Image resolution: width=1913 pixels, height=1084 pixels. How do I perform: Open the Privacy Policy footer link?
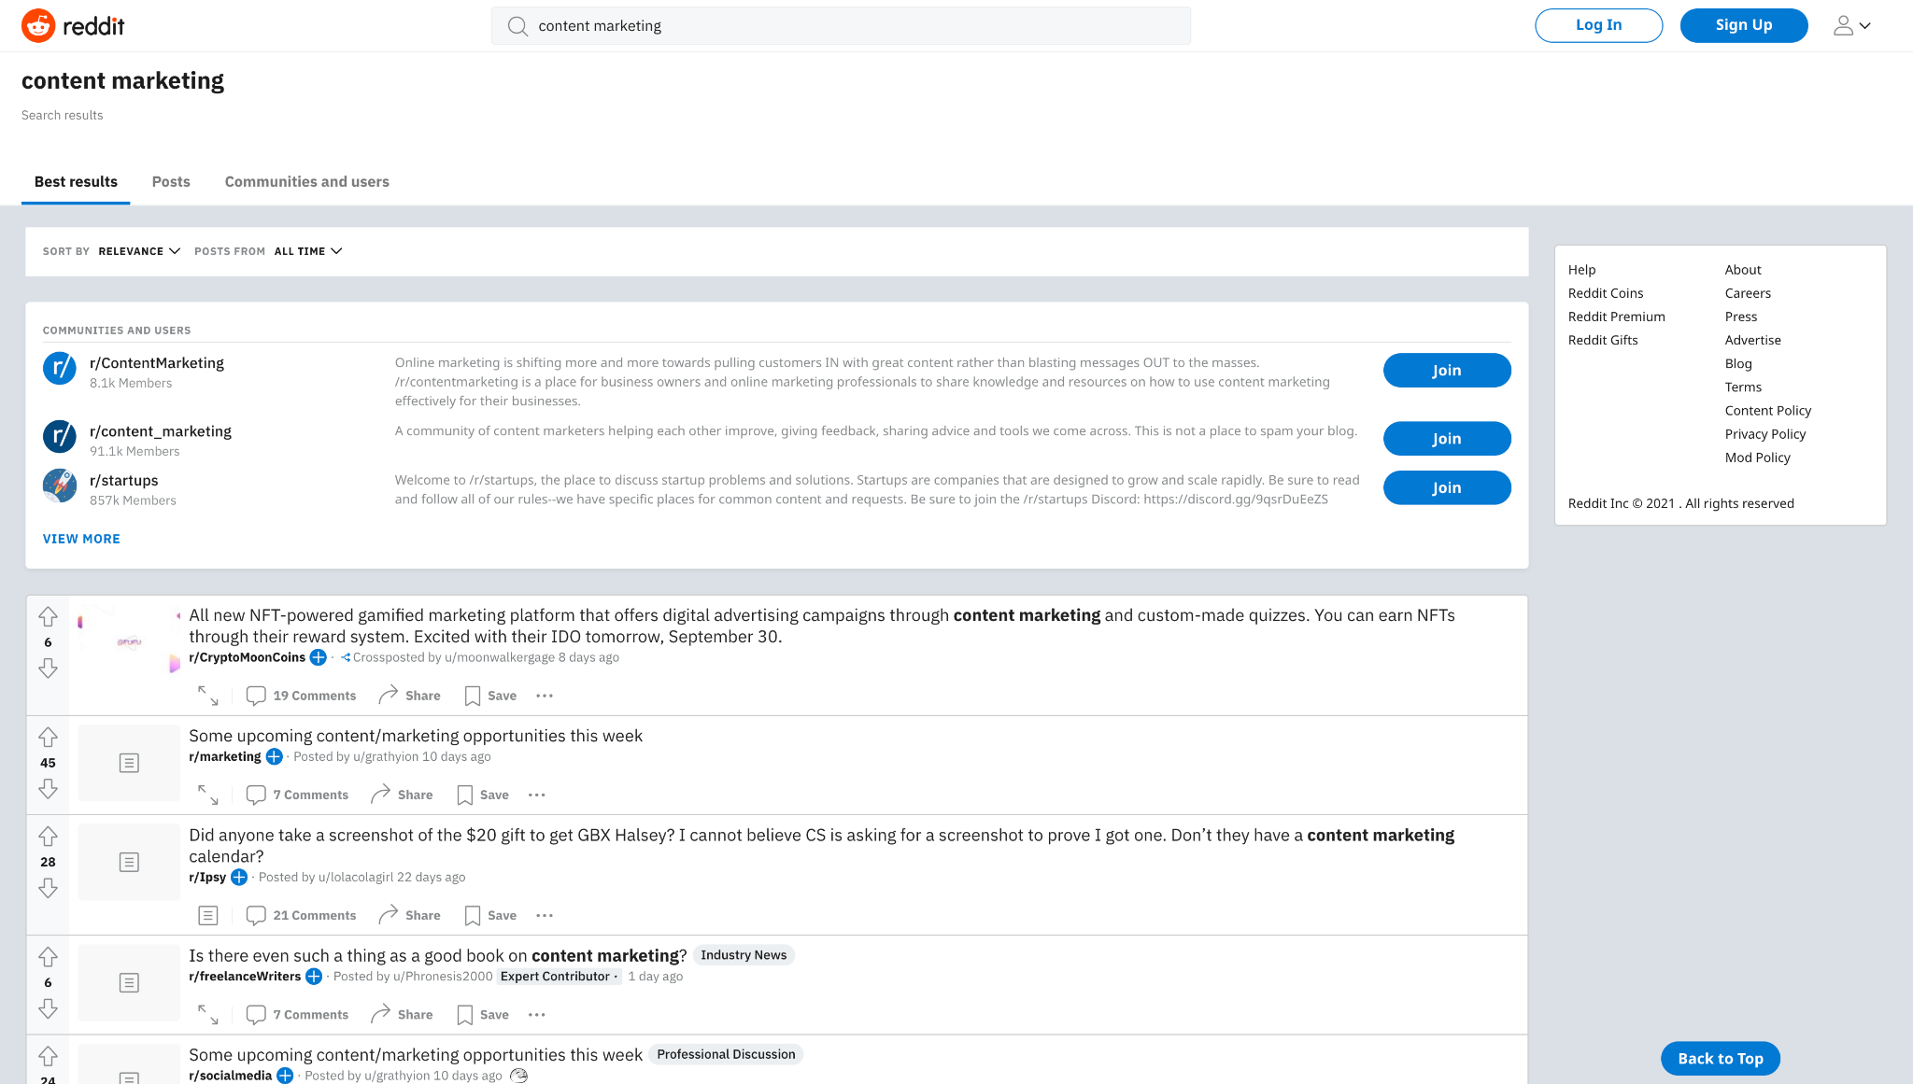[1764, 434]
